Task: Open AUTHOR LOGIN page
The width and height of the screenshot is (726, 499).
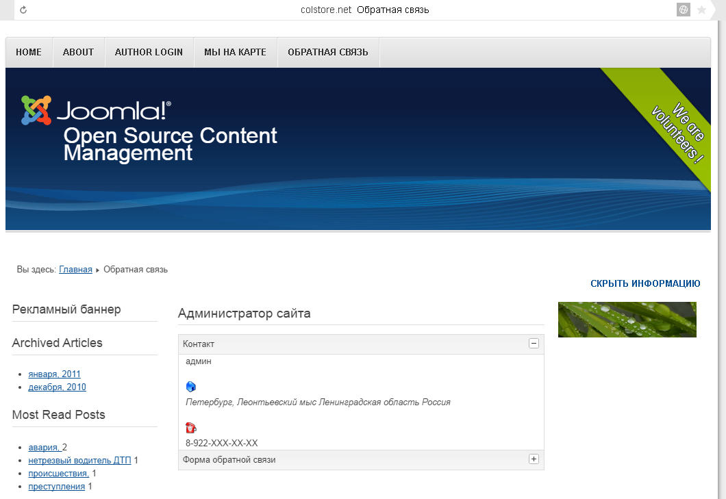Action: point(149,52)
